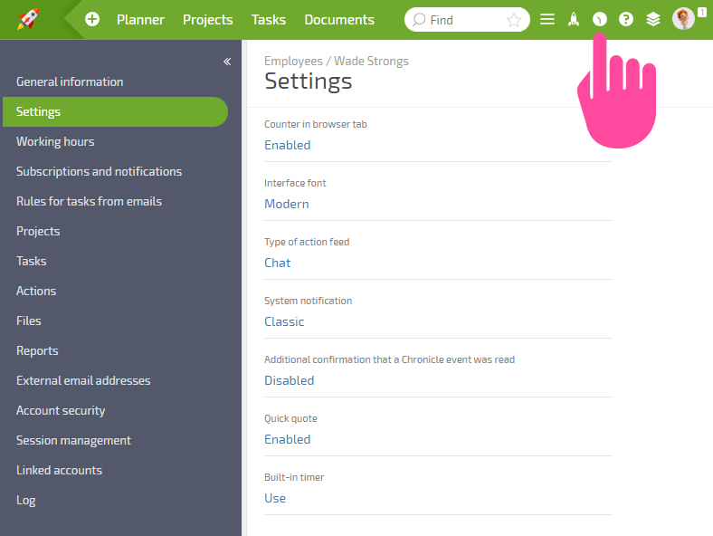Click into the Find search field
Image resolution: width=713 pixels, height=536 pixels.
(467, 20)
